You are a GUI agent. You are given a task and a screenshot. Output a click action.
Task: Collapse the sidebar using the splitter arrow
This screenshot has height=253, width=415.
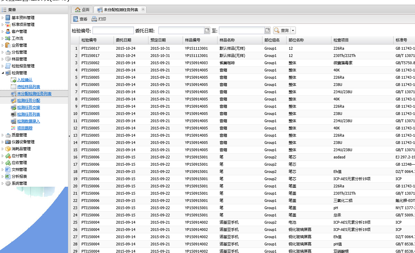(69, 136)
